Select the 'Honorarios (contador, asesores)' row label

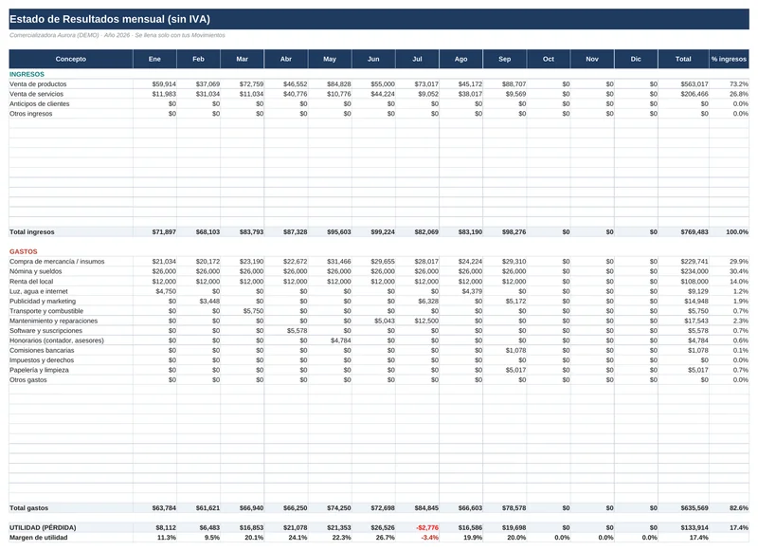(57, 340)
